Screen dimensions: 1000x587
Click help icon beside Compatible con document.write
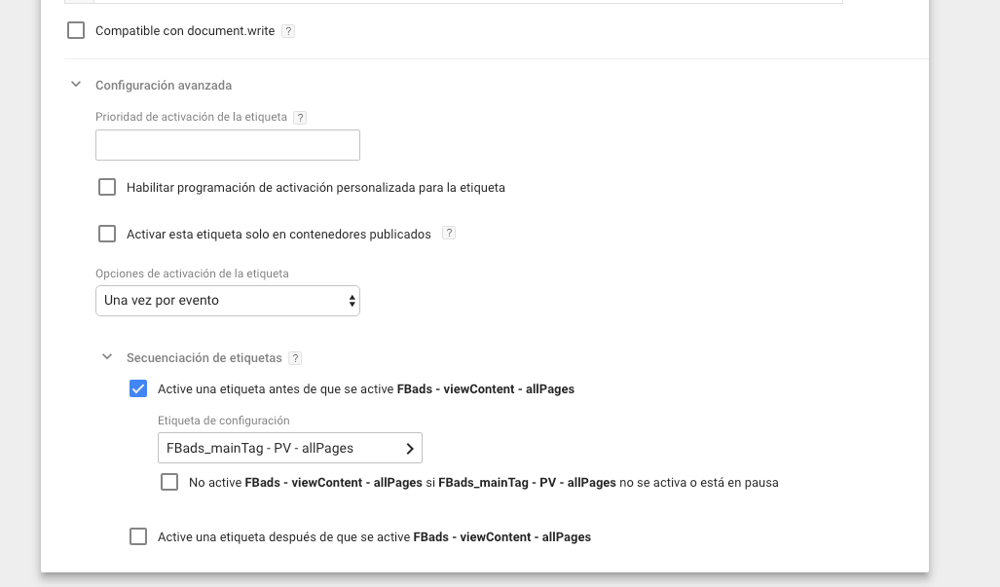click(288, 31)
